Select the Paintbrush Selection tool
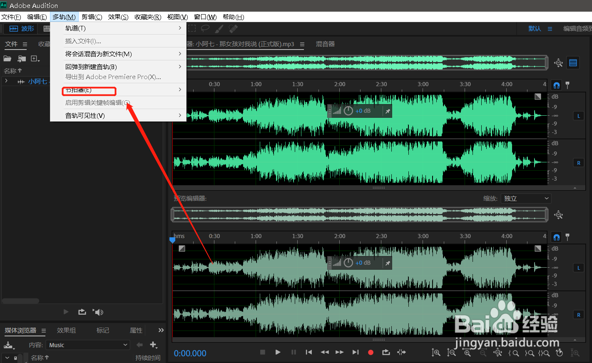The image size is (592, 363). coord(219,28)
